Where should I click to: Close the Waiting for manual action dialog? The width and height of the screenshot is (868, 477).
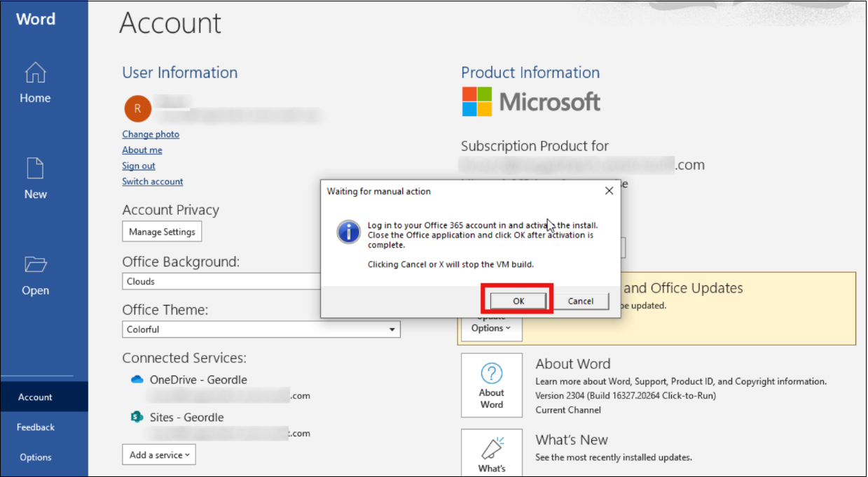click(x=609, y=191)
